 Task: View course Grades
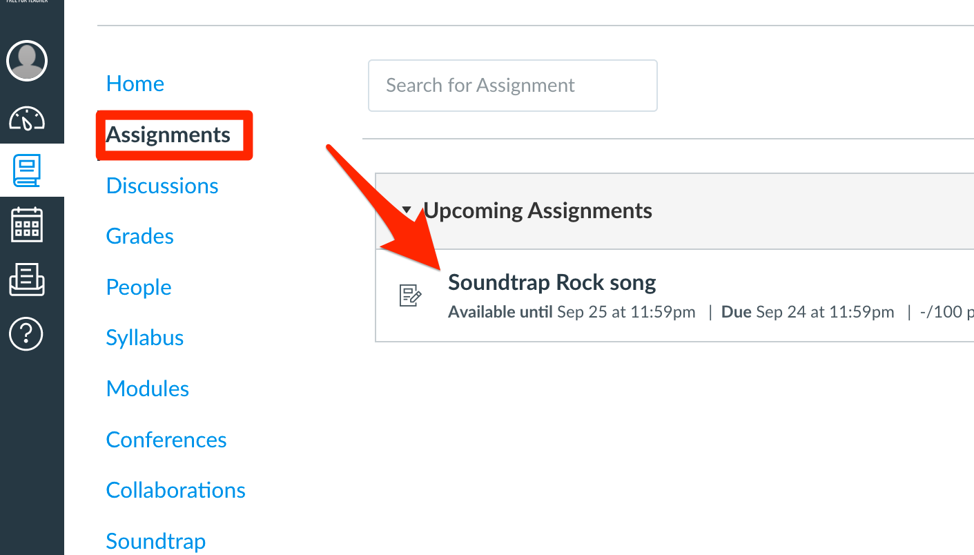[x=139, y=235]
